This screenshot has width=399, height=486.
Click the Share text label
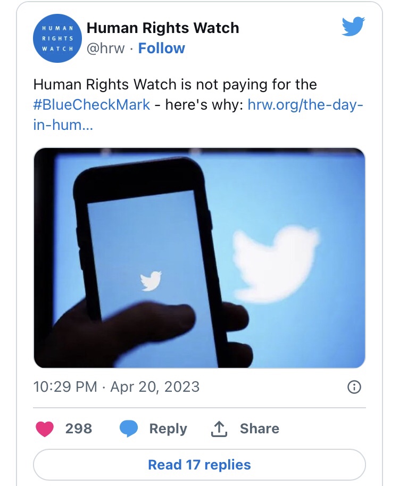click(x=259, y=429)
